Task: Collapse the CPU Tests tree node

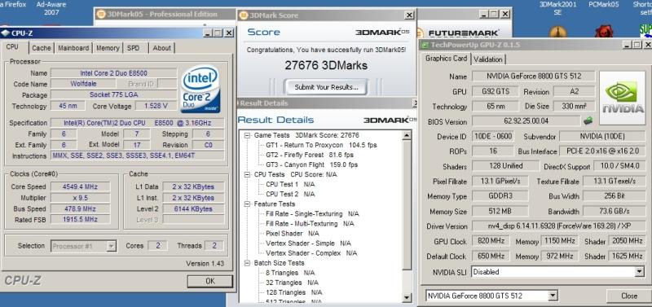Action: click(248, 174)
